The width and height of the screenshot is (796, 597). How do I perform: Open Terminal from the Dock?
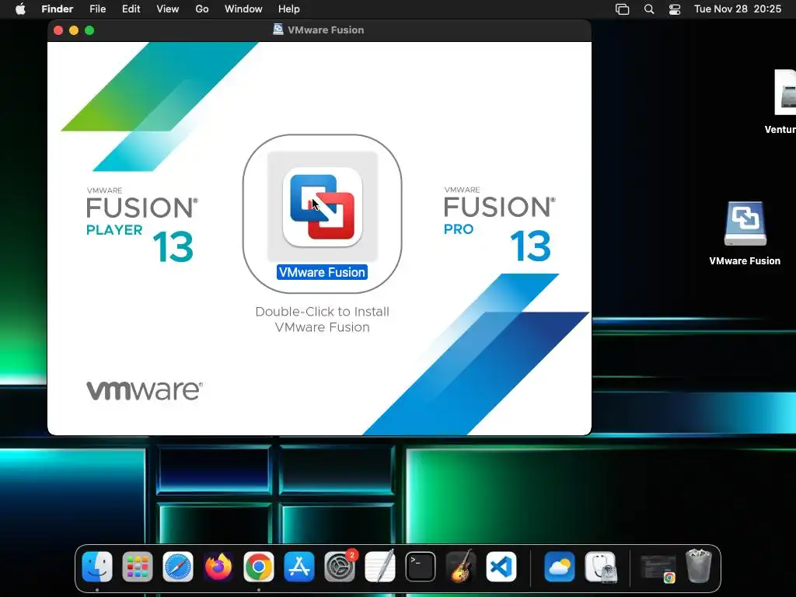pyautogui.click(x=421, y=567)
